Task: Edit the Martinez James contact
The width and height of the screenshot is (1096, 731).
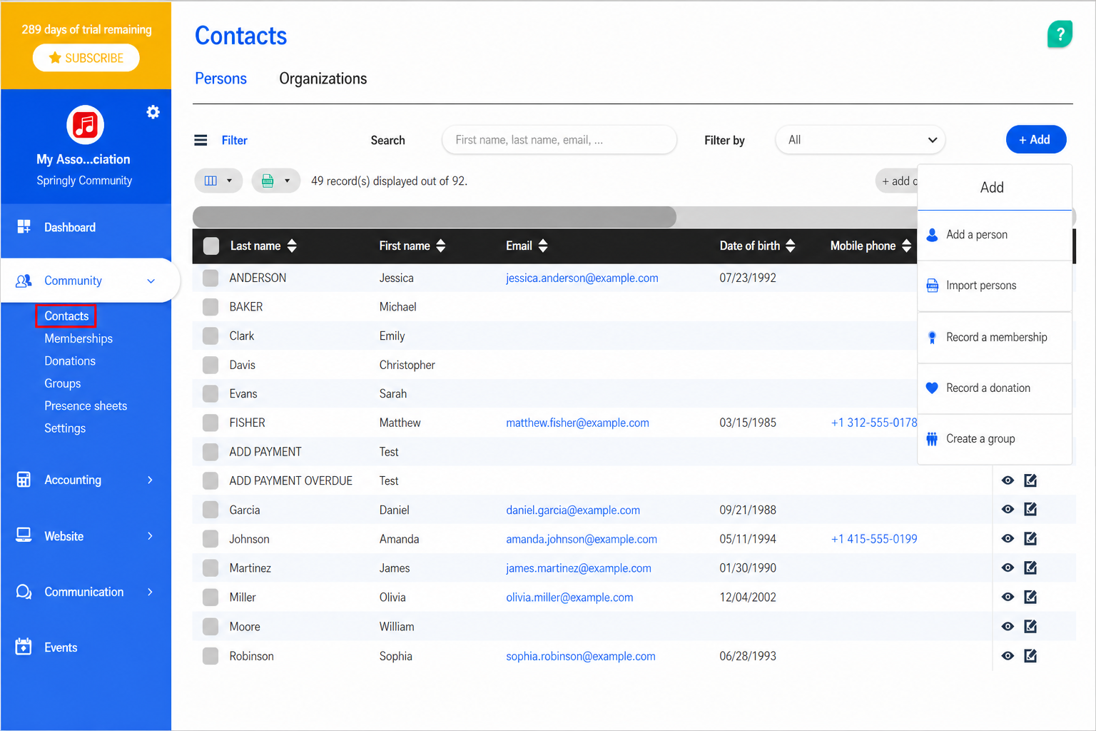Action: [x=1030, y=568]
